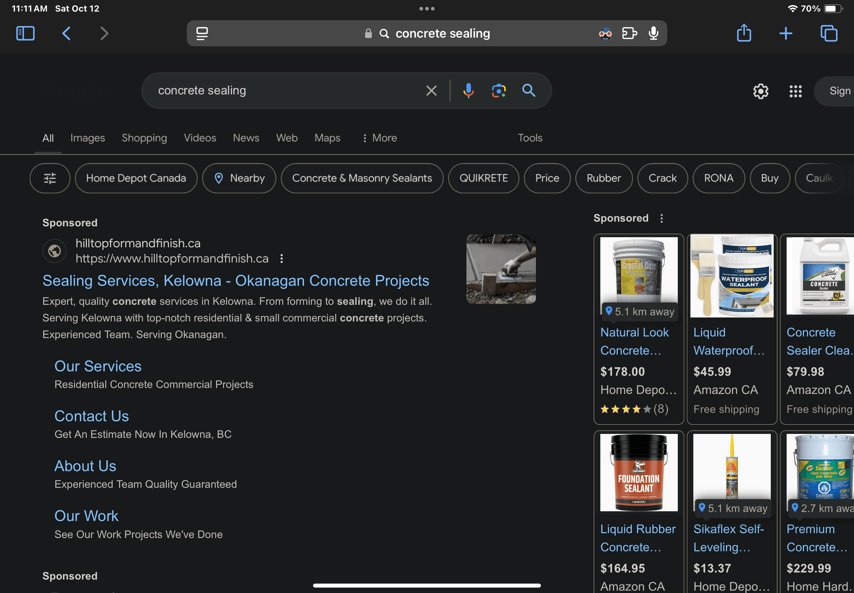Viewport: 854px width, 593px height.
Task: Toggle the Price filter chip
Action: point(547,178)
